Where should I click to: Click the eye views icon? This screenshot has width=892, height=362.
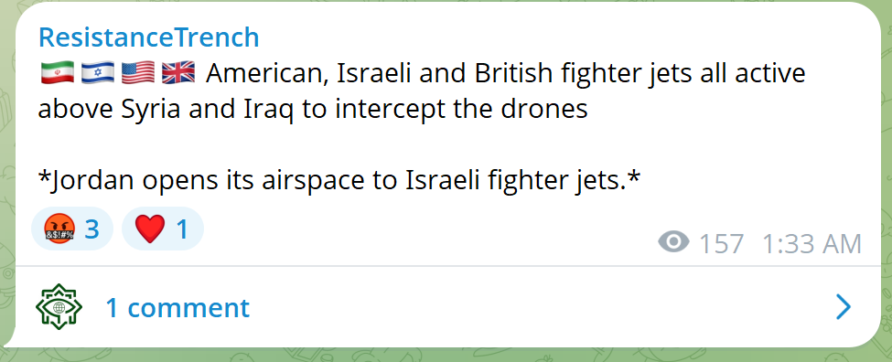673,242
